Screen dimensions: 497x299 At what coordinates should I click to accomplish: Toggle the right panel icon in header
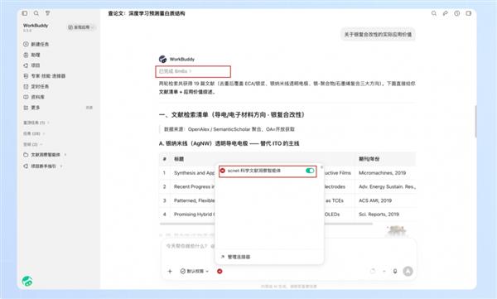coord(469,13)
